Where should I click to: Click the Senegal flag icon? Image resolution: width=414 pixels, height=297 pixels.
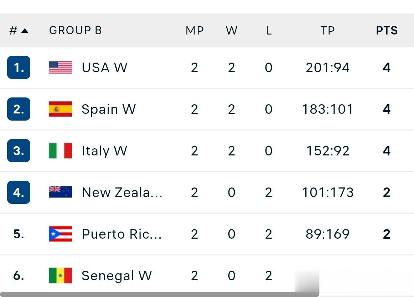60,276
